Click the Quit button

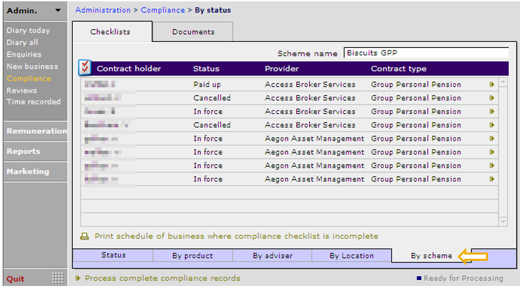pos(15,279)
